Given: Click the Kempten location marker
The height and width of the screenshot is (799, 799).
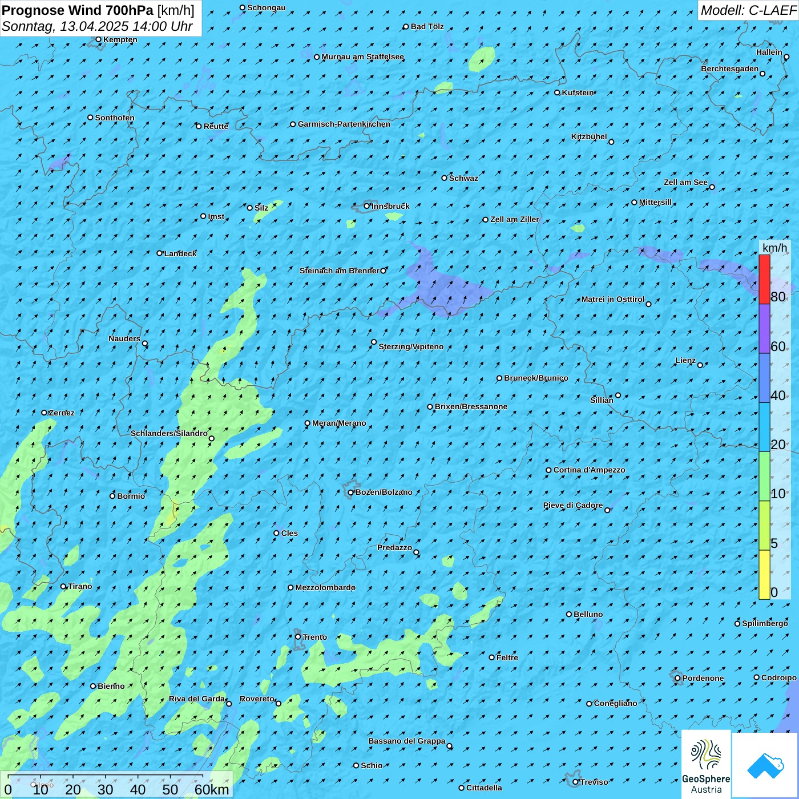Looking at the screenshot, I should pyautogui.click(x=99, y=39).
